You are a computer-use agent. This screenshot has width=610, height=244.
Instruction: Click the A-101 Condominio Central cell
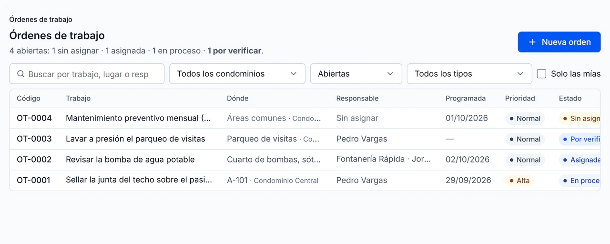[x=273, y=180]
